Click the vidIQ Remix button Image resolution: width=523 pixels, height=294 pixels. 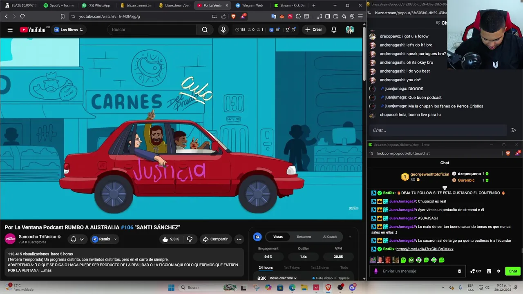[101, 239]
